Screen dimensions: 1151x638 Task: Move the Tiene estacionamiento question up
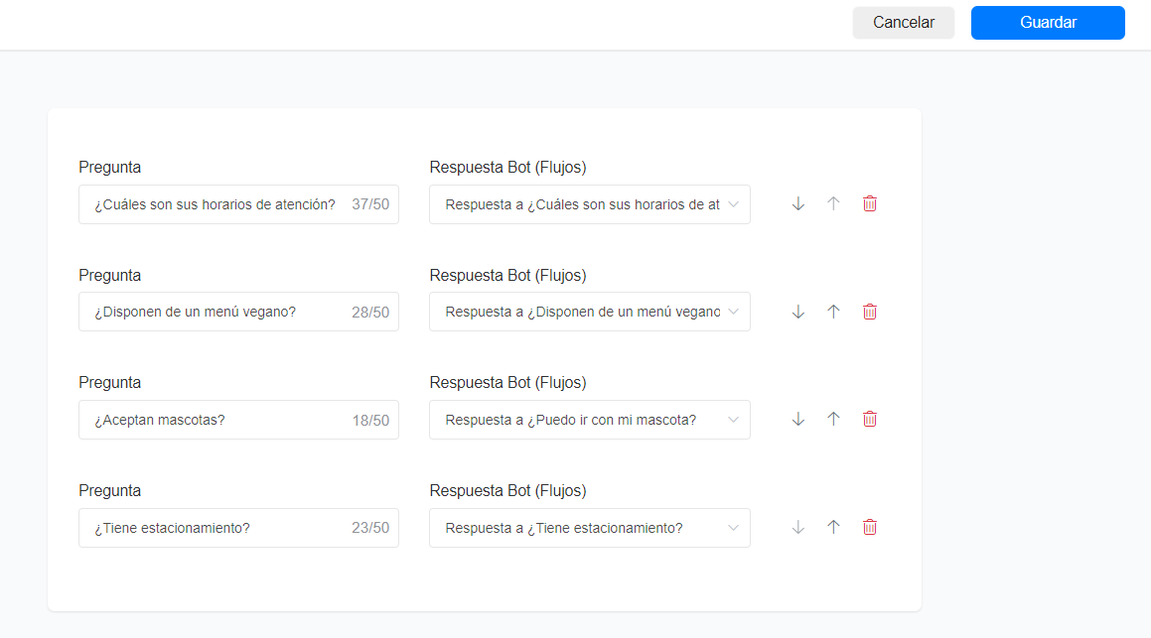tap(833, 527)
